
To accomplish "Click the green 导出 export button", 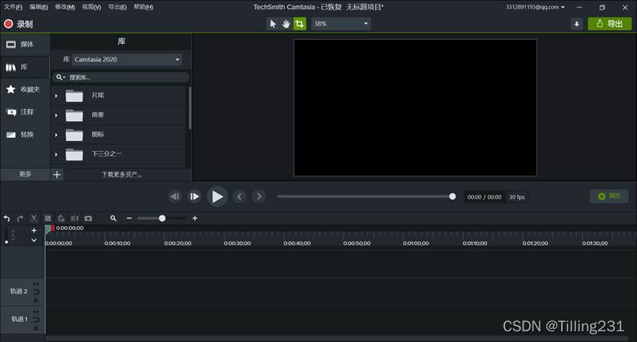I will pos(609,24).
